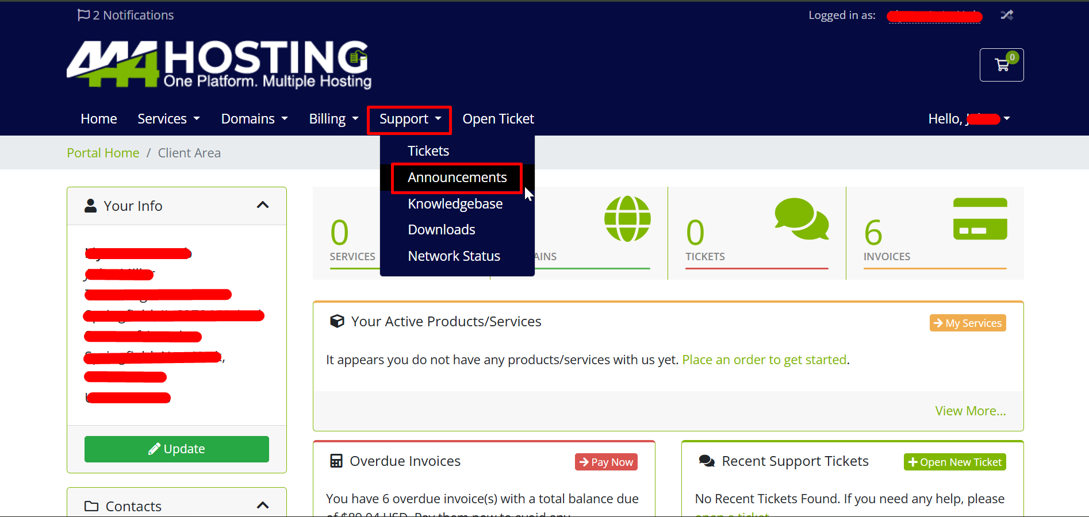This screenshot has height=517, width=1089.
Task: Follow the Place an order link
Action: tap(764, 360)
